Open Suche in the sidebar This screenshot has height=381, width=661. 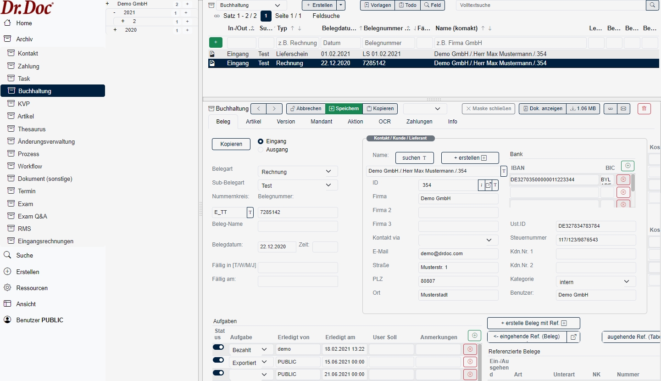click(25, 255)
